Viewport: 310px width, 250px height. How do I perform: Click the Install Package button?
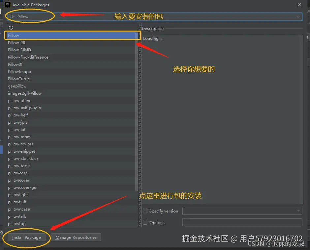[x=26, y=238]
